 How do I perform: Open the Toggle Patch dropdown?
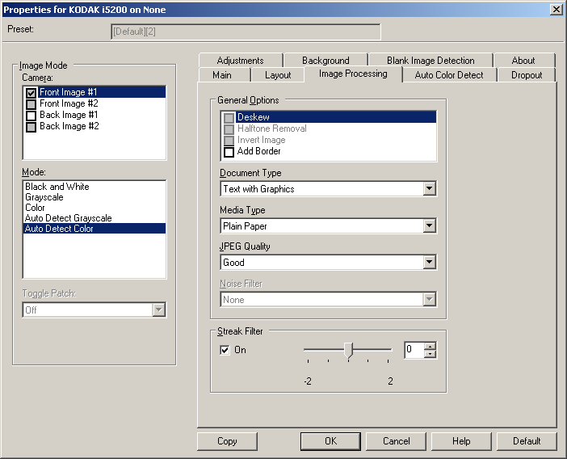[x=159, y=310]
